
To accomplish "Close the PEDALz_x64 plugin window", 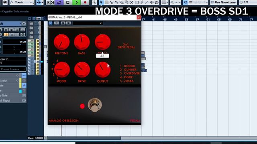I will coord(139,17).
